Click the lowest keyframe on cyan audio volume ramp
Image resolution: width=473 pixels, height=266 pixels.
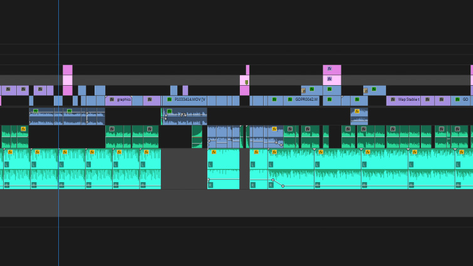coord(283,186)
